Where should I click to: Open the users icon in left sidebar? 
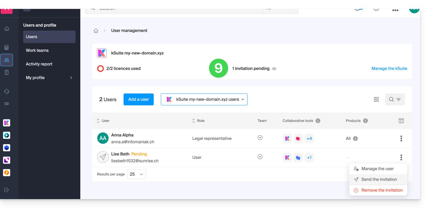(x=7, y=60)
